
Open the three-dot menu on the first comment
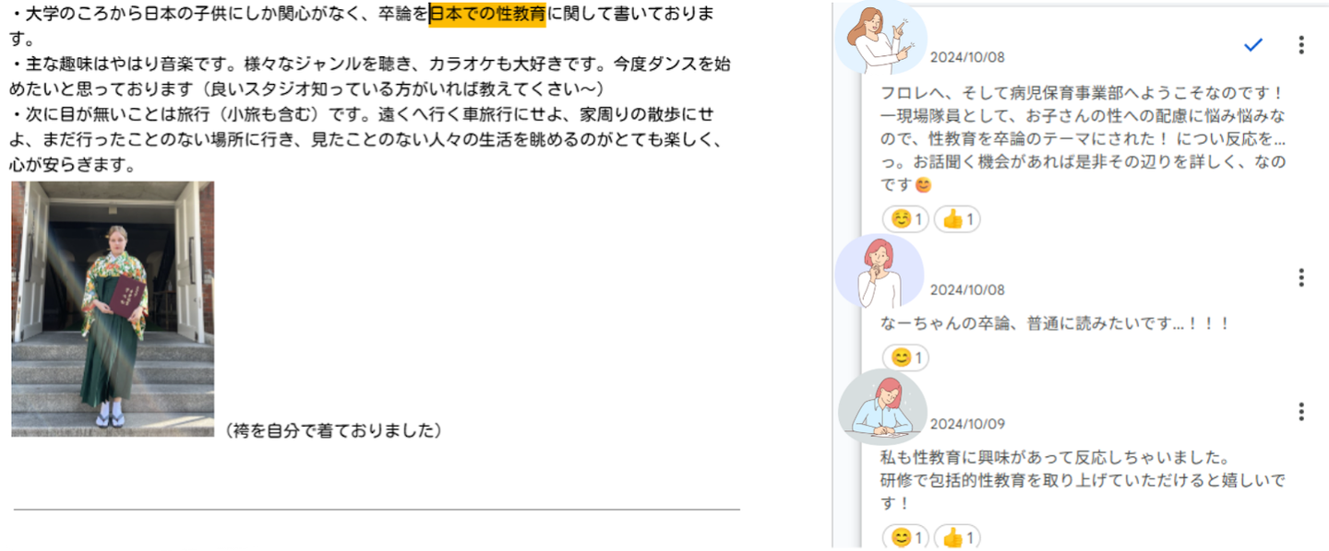coord(1301,45)
